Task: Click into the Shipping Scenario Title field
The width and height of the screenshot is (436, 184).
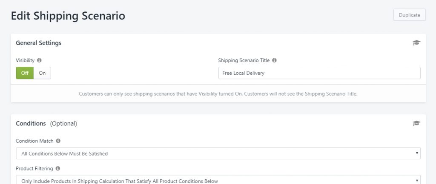Action: pyautogui.click(x=319, y=73)
